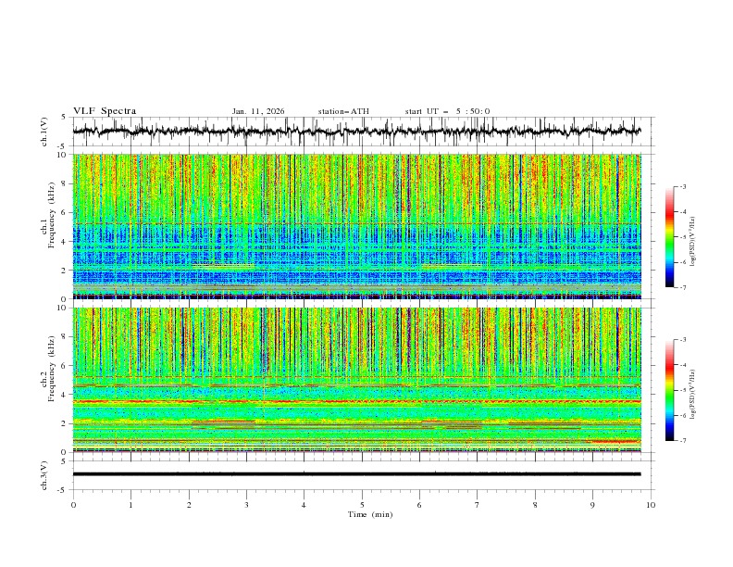
Task: Click the ch.3(V) black waveform trace
Action: pos(356,474)
